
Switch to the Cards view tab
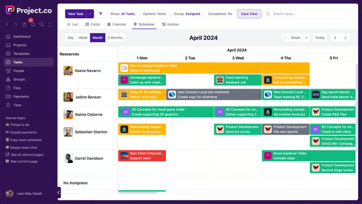click(93, 24)
